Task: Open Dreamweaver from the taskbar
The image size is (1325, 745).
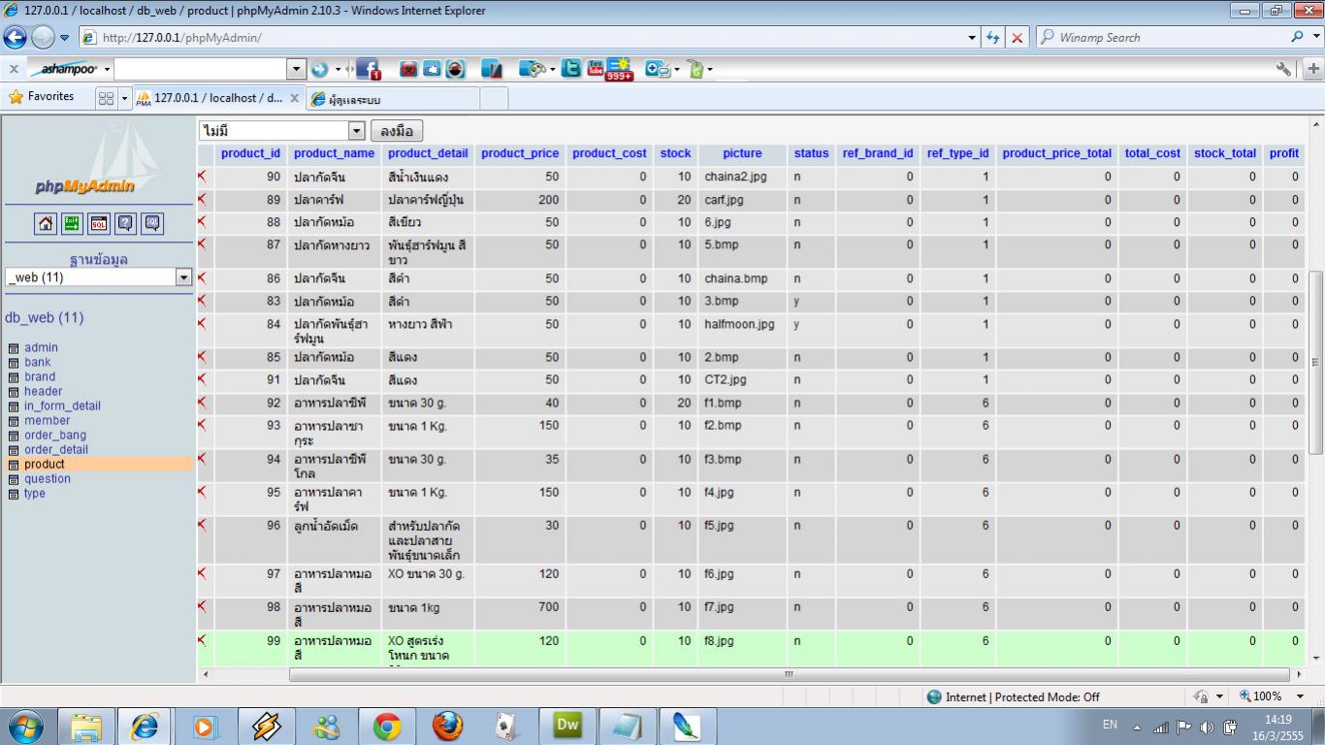Action: click(x=567, y=726)
